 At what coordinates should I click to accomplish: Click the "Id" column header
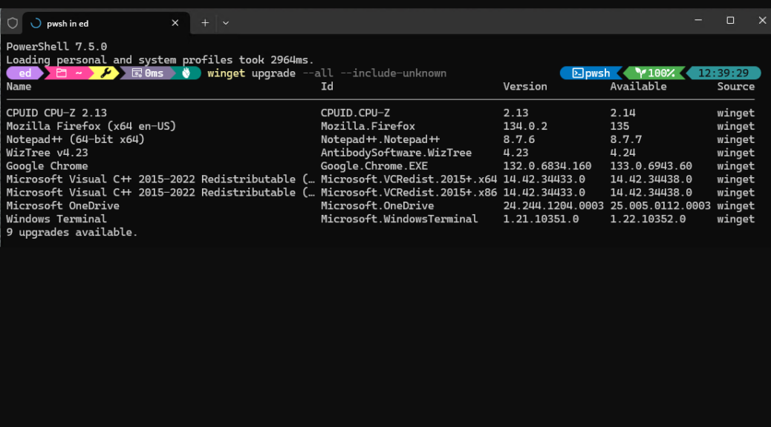coord(327,87)
